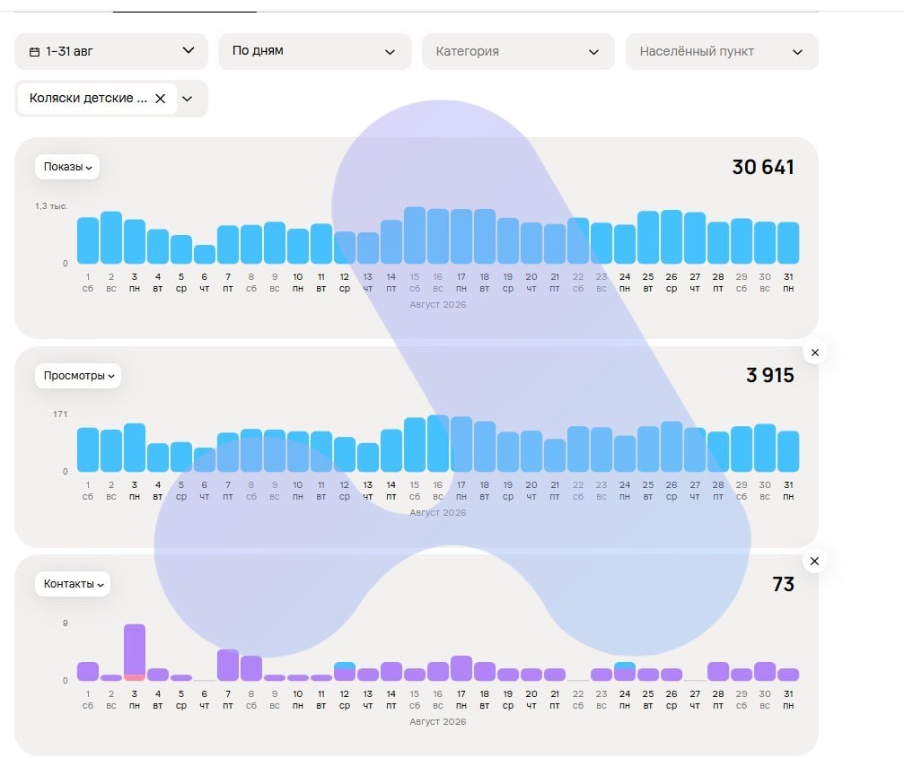Open the "Населённый пункт" filter dropdown
The image size is (904, 758).
click(x=722, y=51)
